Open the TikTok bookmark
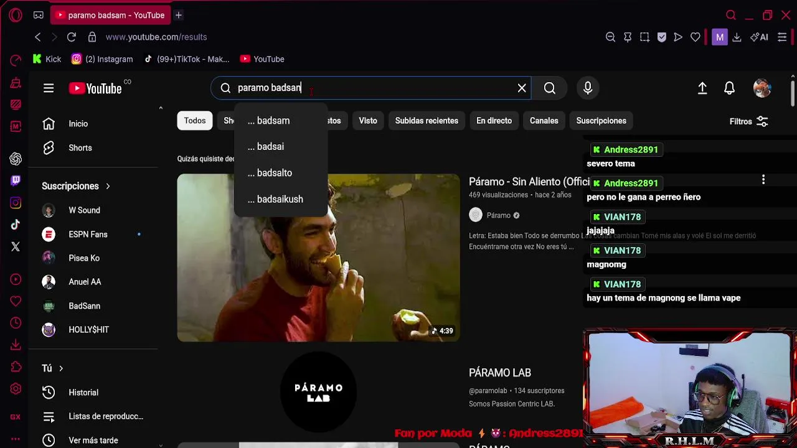 pos(187,59)
